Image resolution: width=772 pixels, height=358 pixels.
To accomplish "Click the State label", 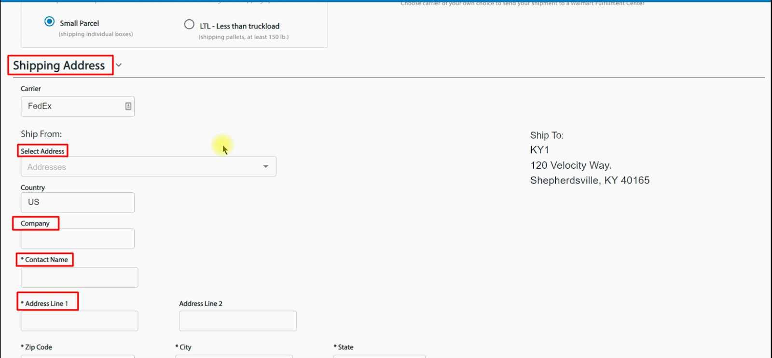I will (x=344, y=347).
